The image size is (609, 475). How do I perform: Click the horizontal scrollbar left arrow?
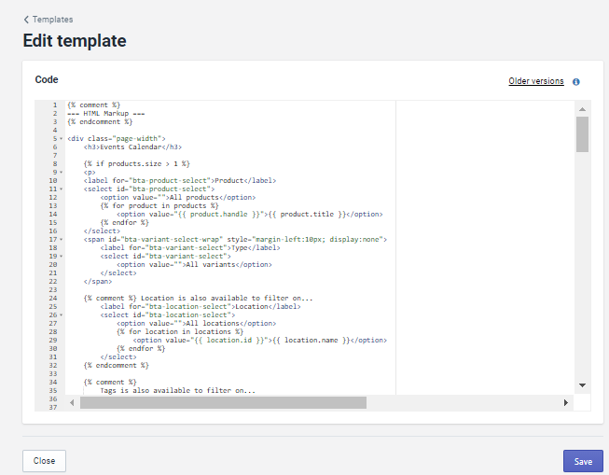(73, 402)
